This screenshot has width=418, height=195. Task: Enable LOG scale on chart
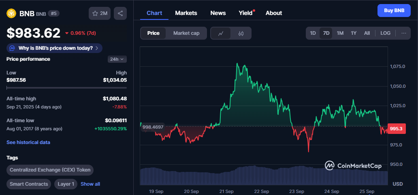[x=385, y=33]
